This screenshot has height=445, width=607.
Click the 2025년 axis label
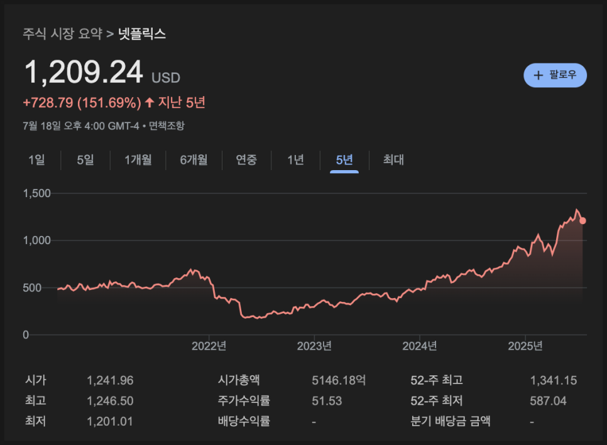tap(525, 346)
